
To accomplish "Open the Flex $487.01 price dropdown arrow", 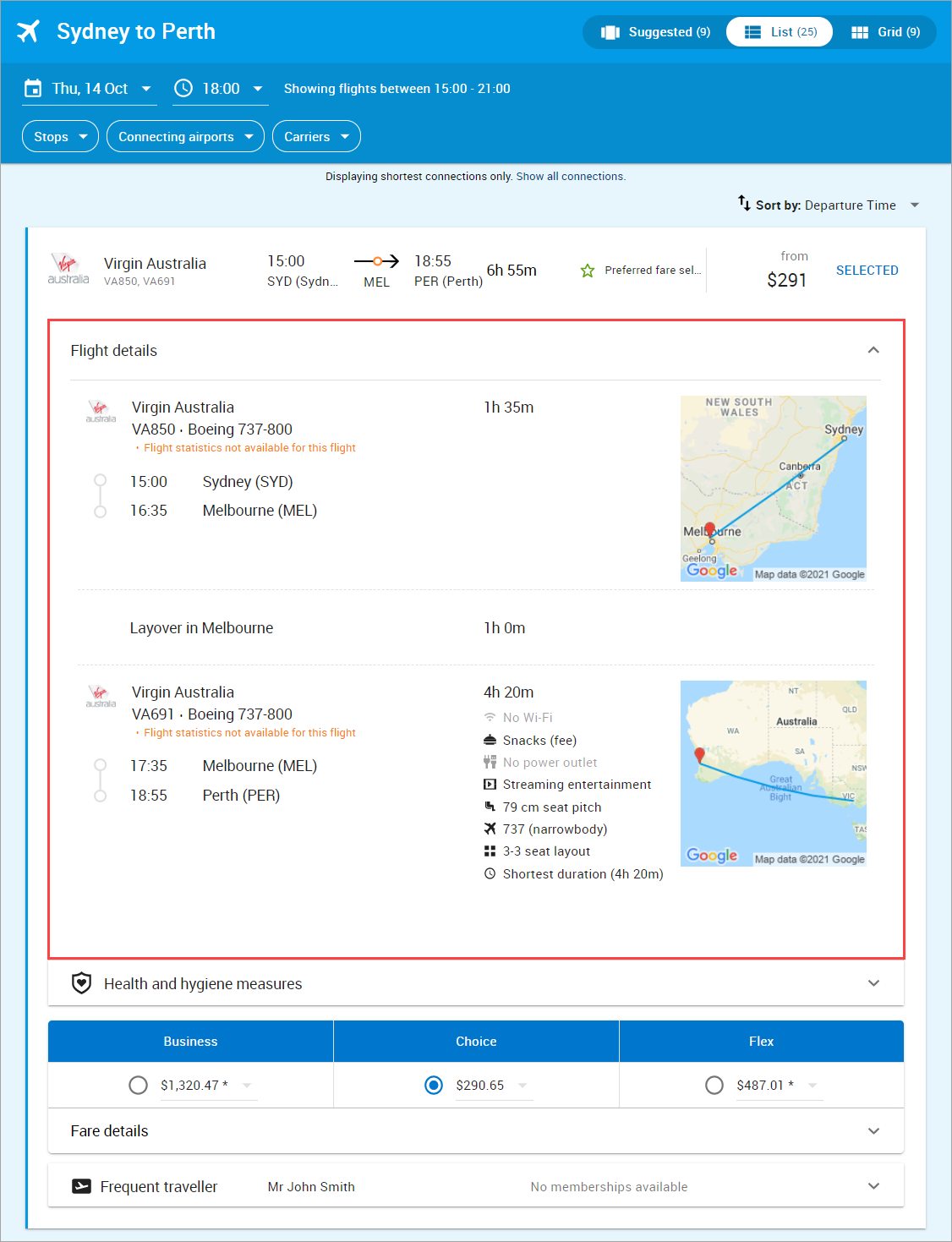I will [812, 1086].
